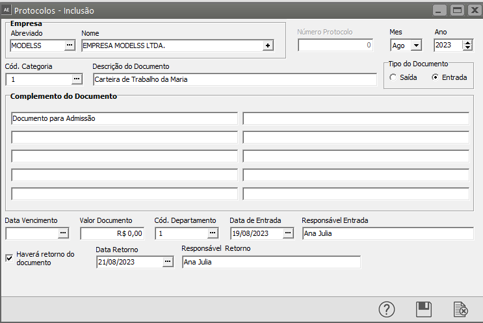Image resolution: width=483 pixels, height=323 pixels.
Task: Uncheck Haverá retorno do documento
Action: coord(9,258)
